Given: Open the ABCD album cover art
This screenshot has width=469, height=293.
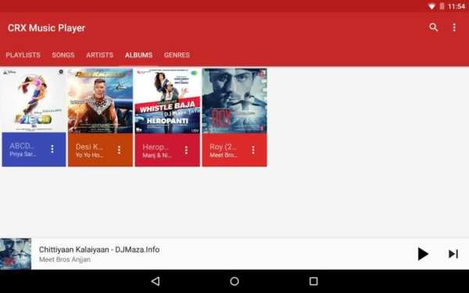Looking at the screenshot, I should click(x=34, y=101).
